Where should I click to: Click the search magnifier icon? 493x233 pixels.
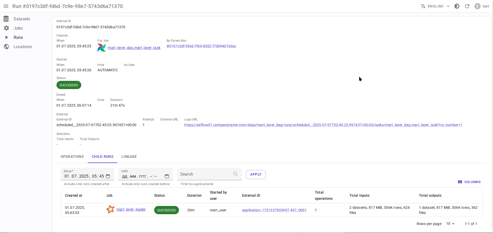click(x=235, y=174)
